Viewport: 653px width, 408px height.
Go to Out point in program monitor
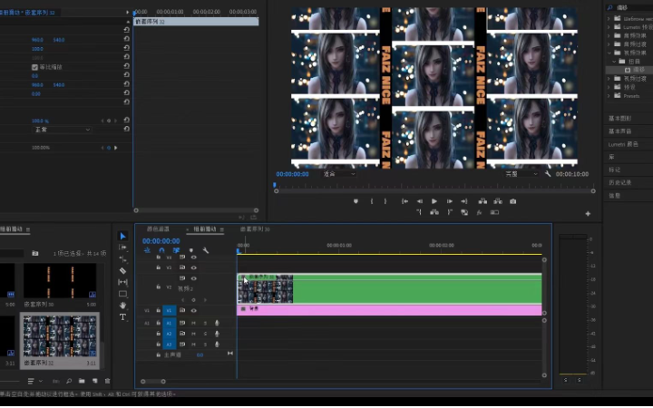464,201
